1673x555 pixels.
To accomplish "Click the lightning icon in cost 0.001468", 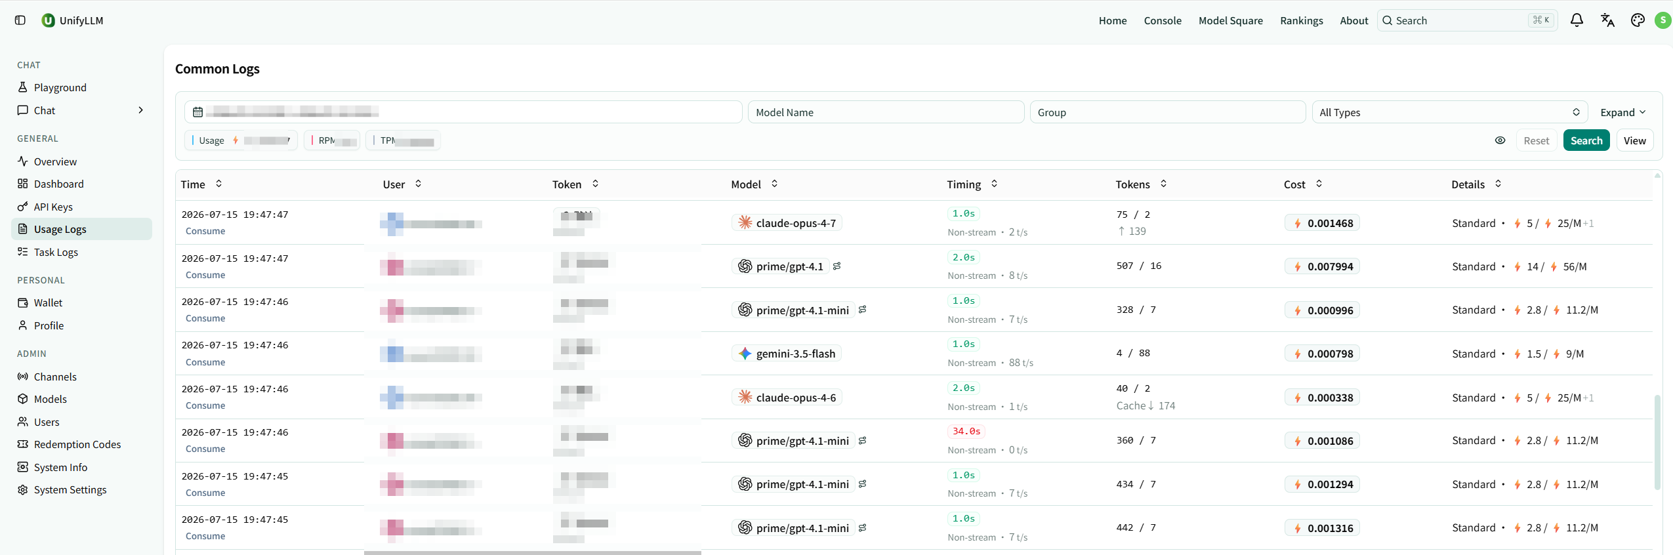I will [1298, 223].
